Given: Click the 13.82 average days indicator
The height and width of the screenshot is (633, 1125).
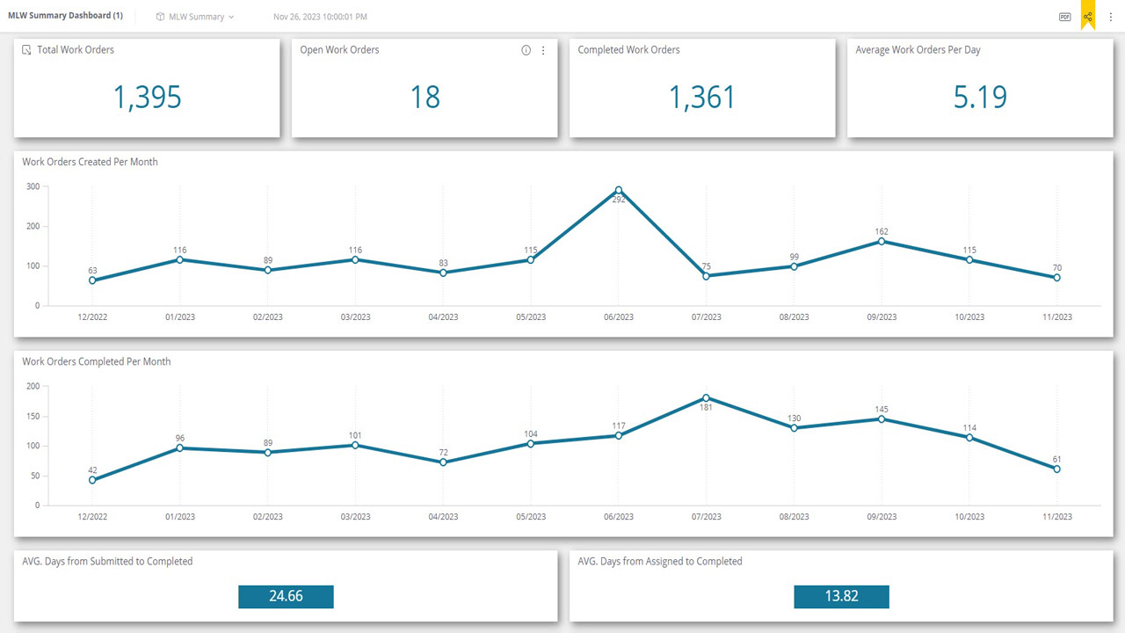Looking at the screenshot, I should (x=842, y=596).
